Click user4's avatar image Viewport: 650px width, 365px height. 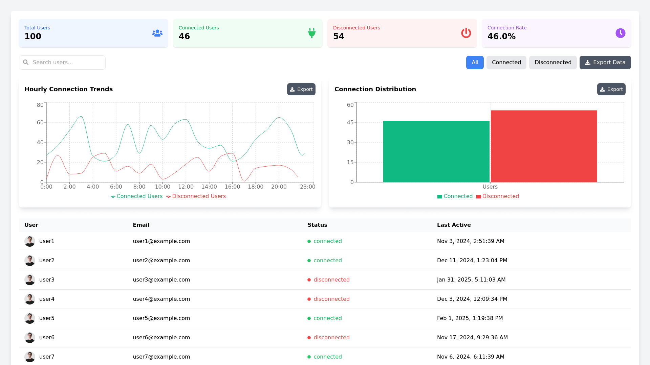(30, 299)
